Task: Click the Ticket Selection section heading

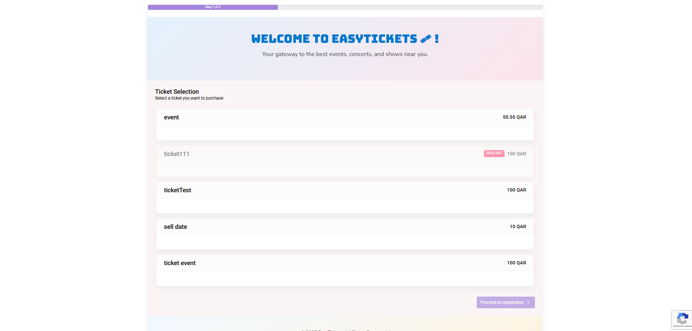Action: click(176, 92)
